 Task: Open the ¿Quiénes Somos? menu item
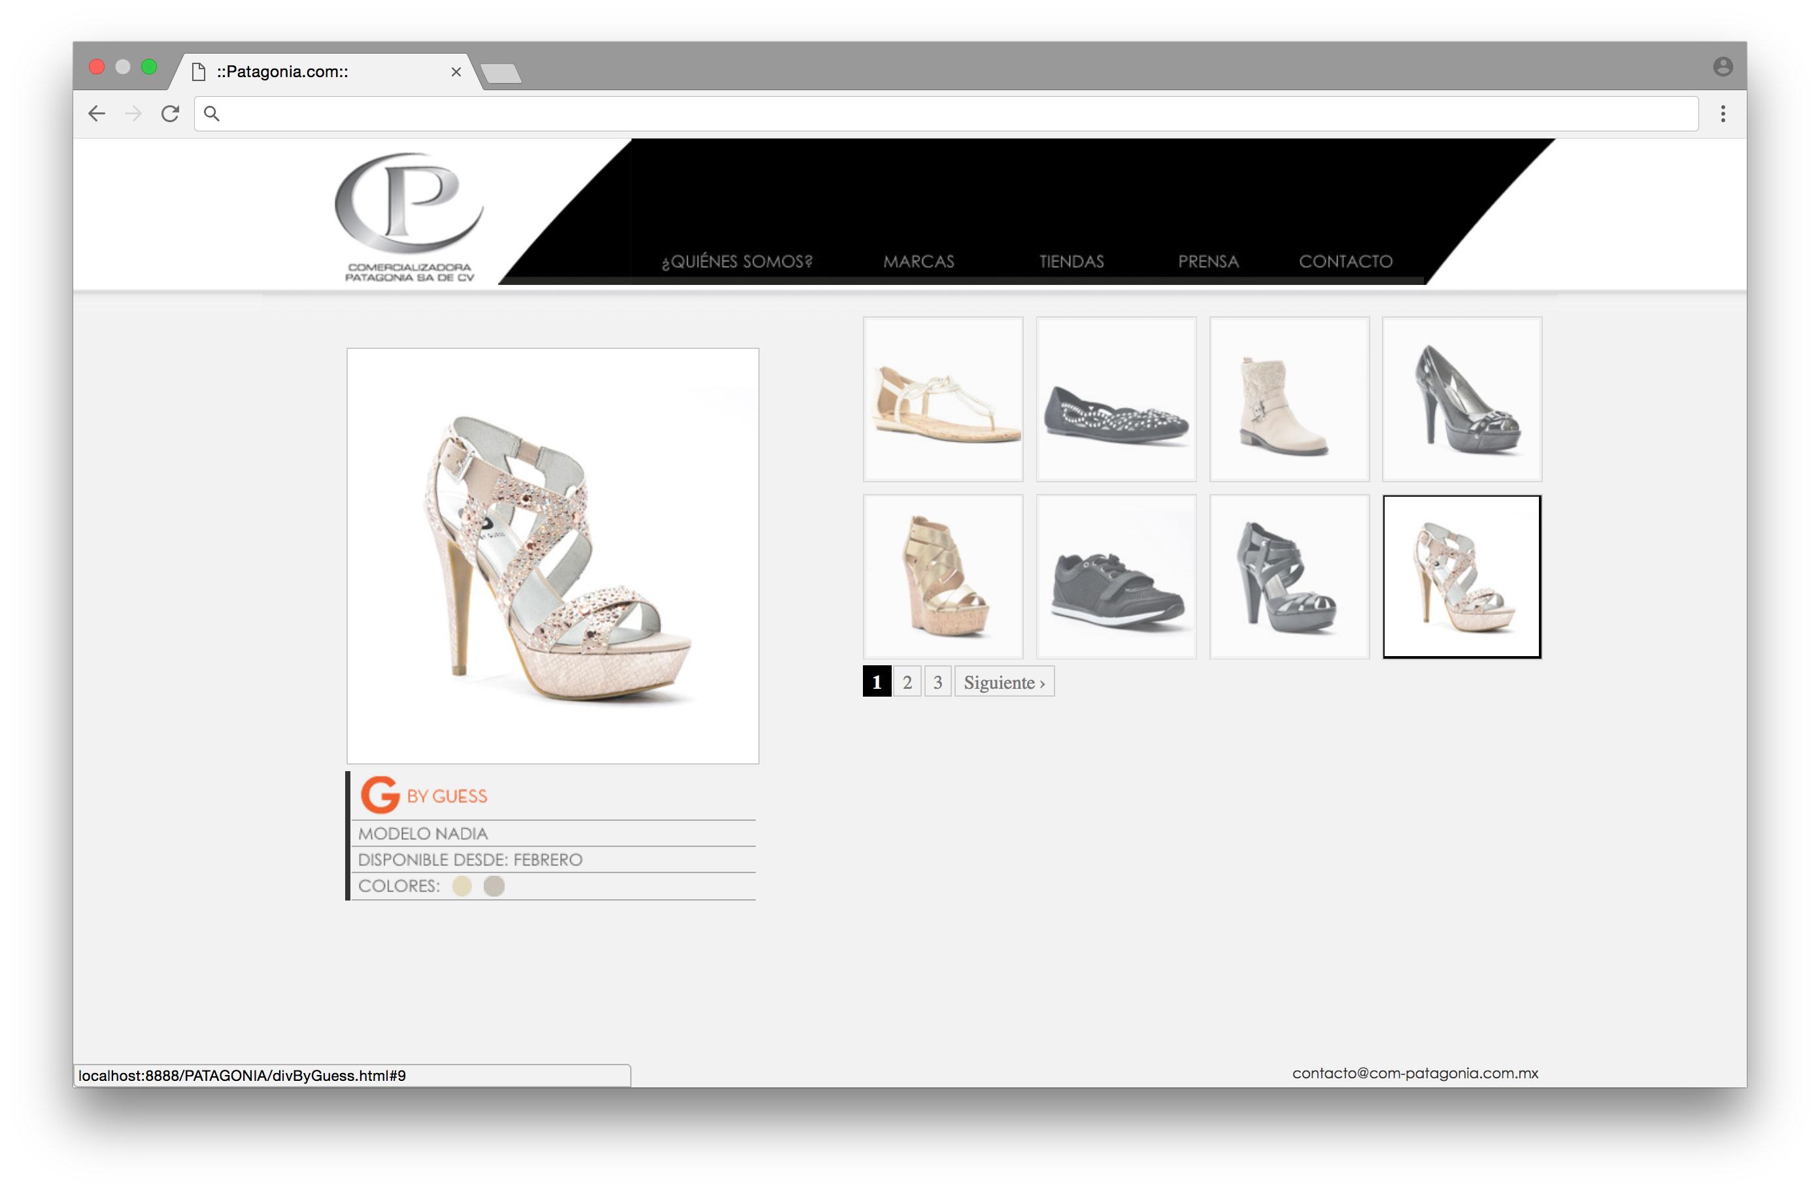tap(736, 261)
